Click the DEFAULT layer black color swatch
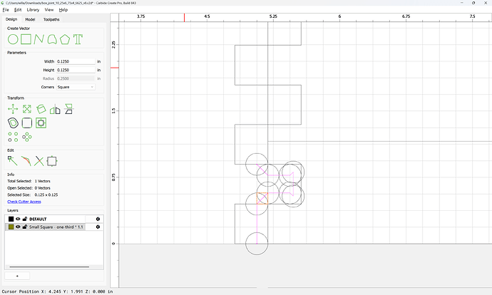Image resolution: width=492 pixels, height=295 pixels. click(x=11, y=219)
